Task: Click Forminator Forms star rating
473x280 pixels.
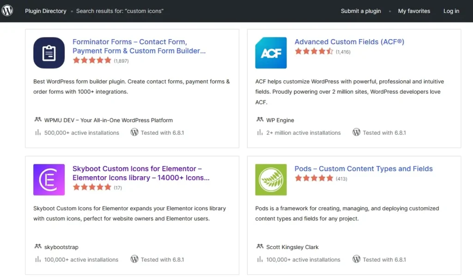Action: (92, 60)
